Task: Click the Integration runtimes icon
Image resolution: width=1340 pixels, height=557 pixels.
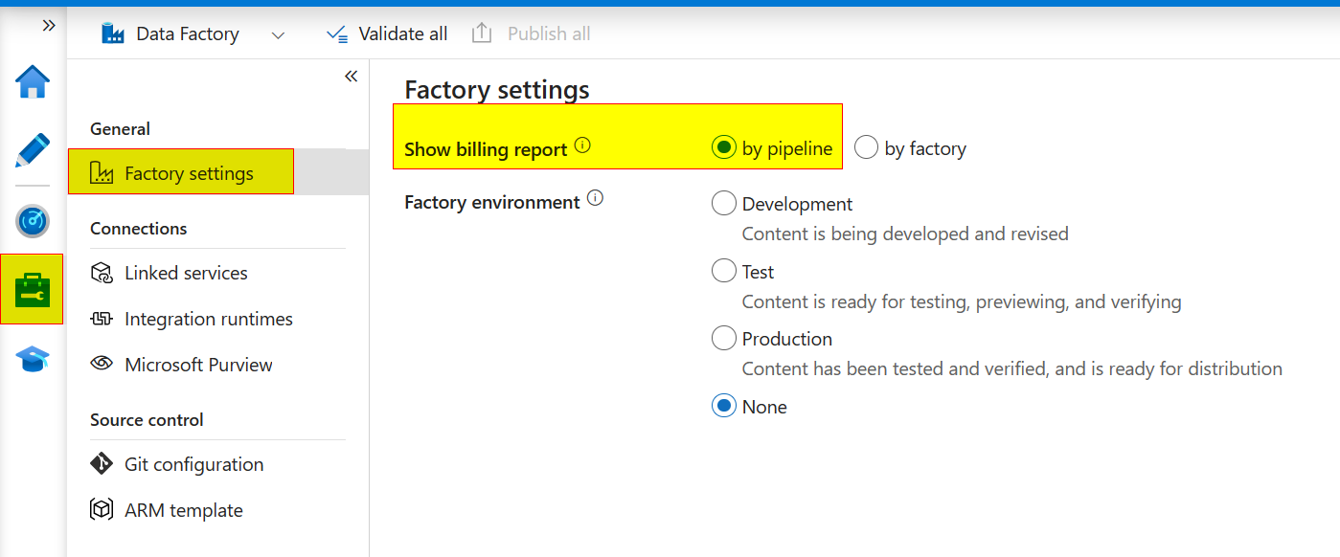Action: 102,319
